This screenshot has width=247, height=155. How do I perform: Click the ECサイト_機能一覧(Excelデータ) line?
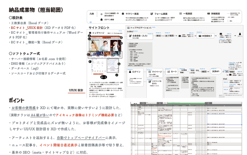click(36, 42)
